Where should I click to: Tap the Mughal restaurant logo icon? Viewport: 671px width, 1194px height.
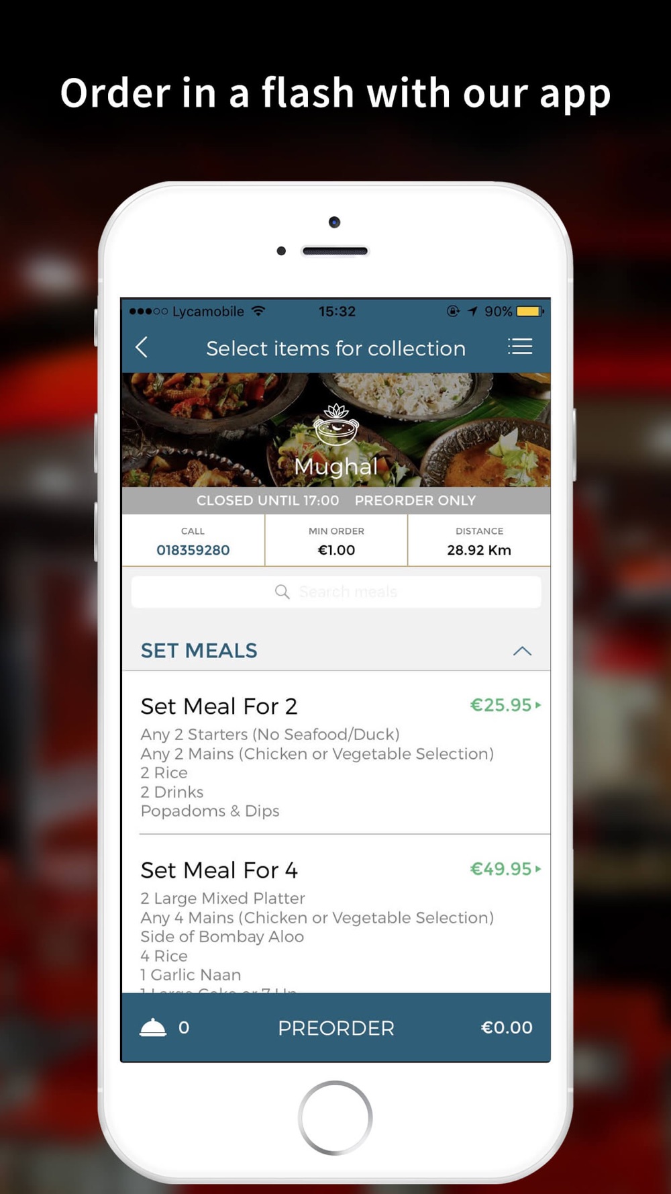coord(336,425)
